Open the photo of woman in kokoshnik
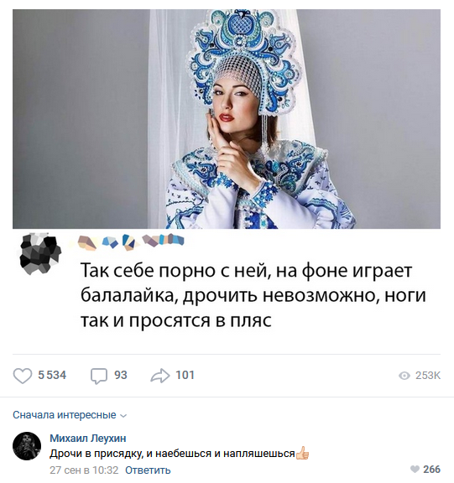The height and width of the screenshot is (483, 454). (x=227, y=119)
